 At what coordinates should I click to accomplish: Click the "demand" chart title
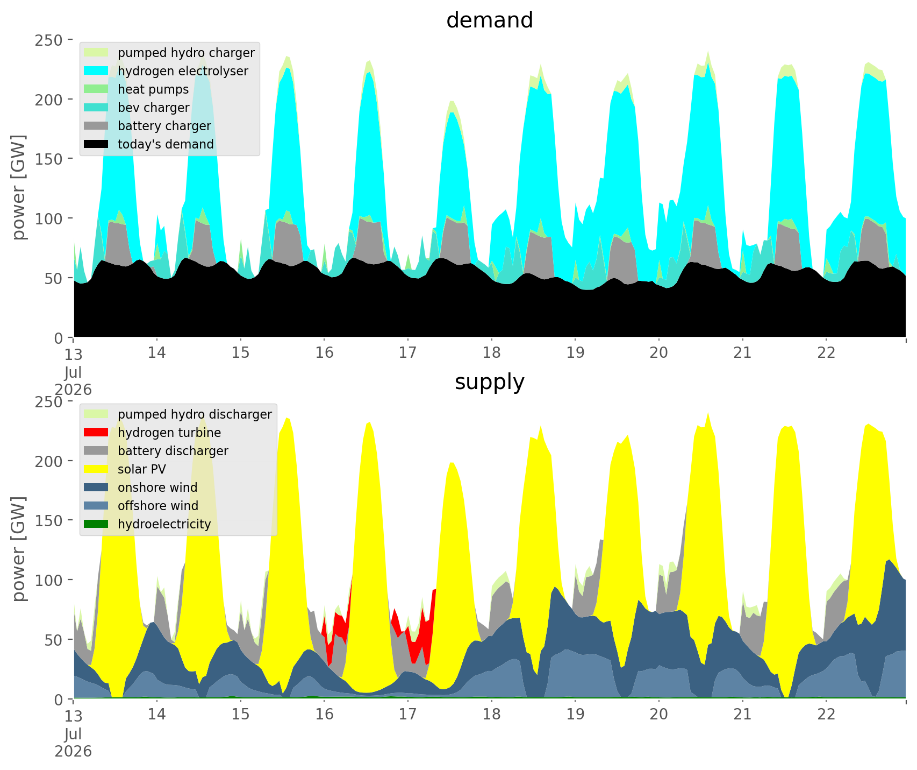(490, 20)
